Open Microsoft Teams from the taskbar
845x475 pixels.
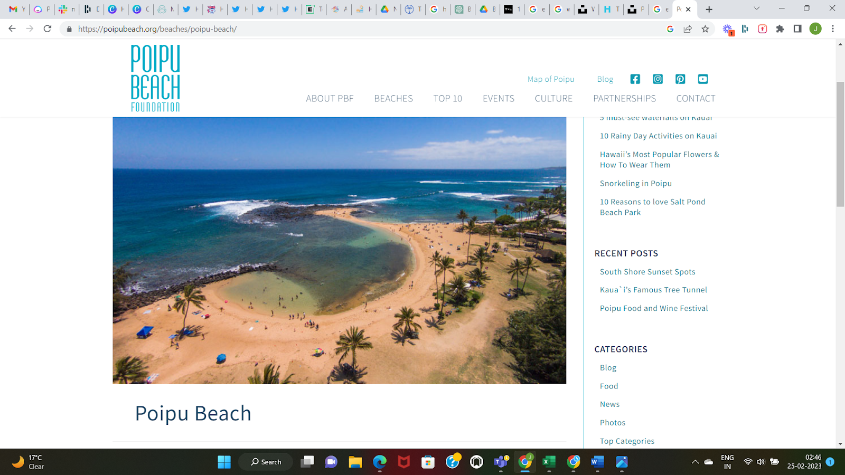point(501,462)
